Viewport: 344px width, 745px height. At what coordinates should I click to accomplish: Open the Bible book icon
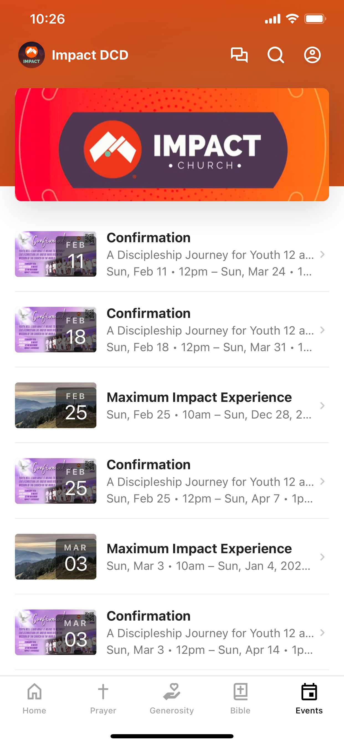coord(240,692)
